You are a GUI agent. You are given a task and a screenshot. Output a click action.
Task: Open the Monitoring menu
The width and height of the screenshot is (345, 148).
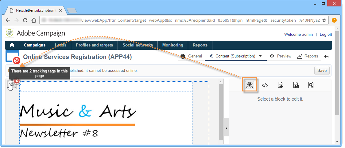173,45
